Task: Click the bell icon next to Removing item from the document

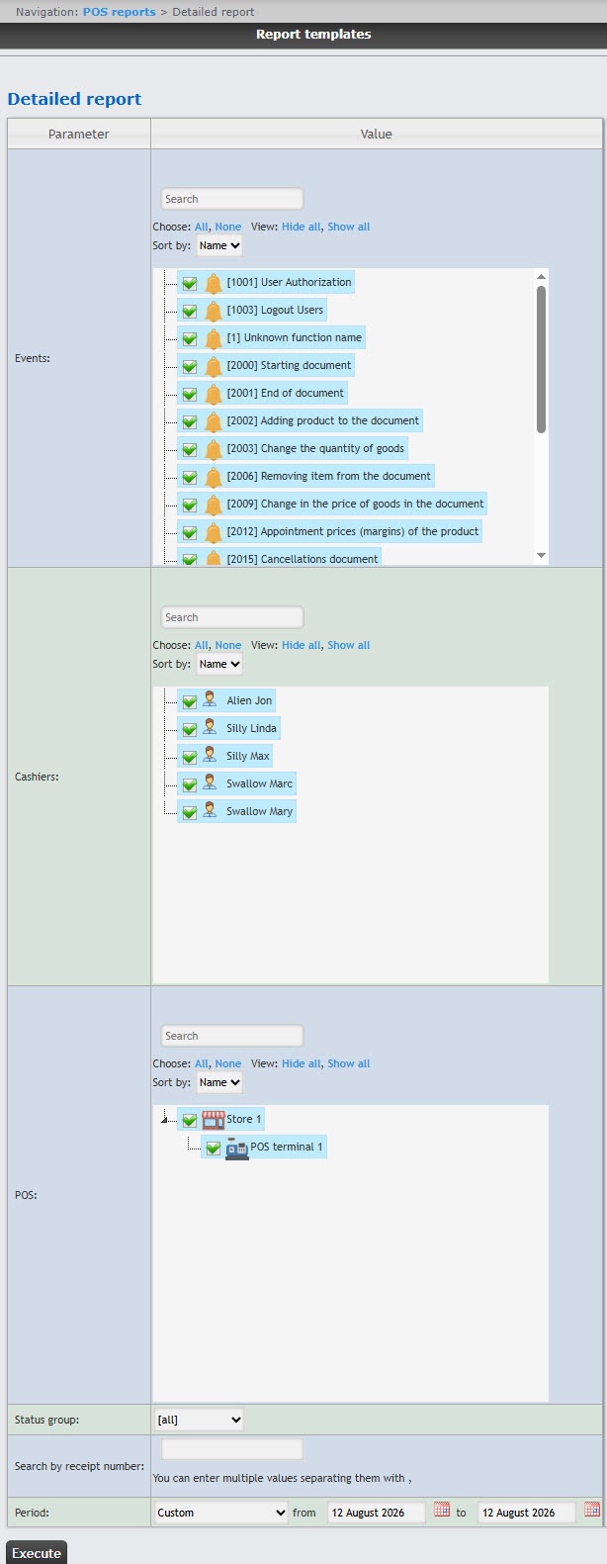Action: [x=213, y=477]
